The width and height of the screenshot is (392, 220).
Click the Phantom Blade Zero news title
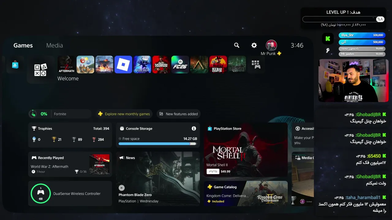coord(135,195)
